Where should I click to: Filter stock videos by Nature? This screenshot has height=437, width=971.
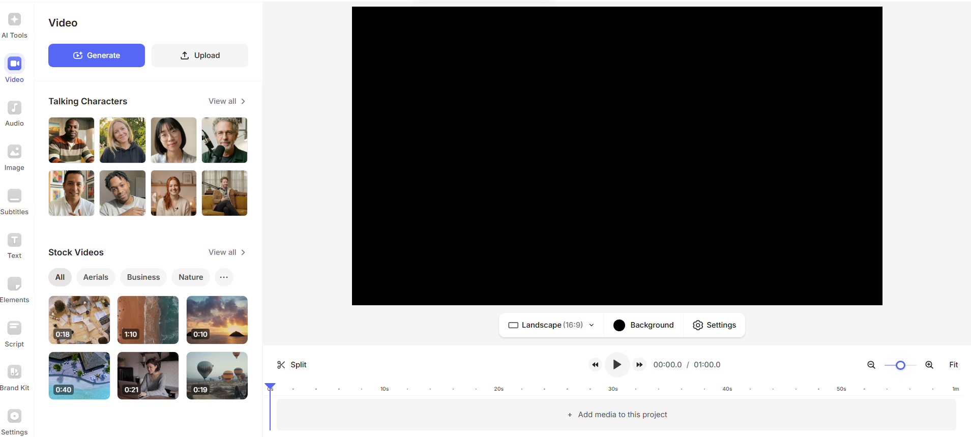[x=191, y=277]
